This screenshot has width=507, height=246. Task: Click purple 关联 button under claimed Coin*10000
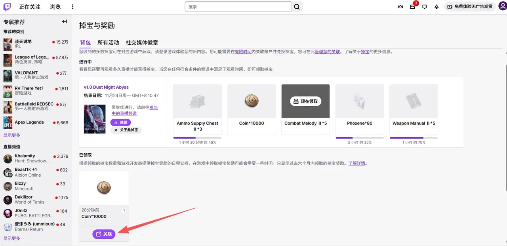(x=104, y=234)
